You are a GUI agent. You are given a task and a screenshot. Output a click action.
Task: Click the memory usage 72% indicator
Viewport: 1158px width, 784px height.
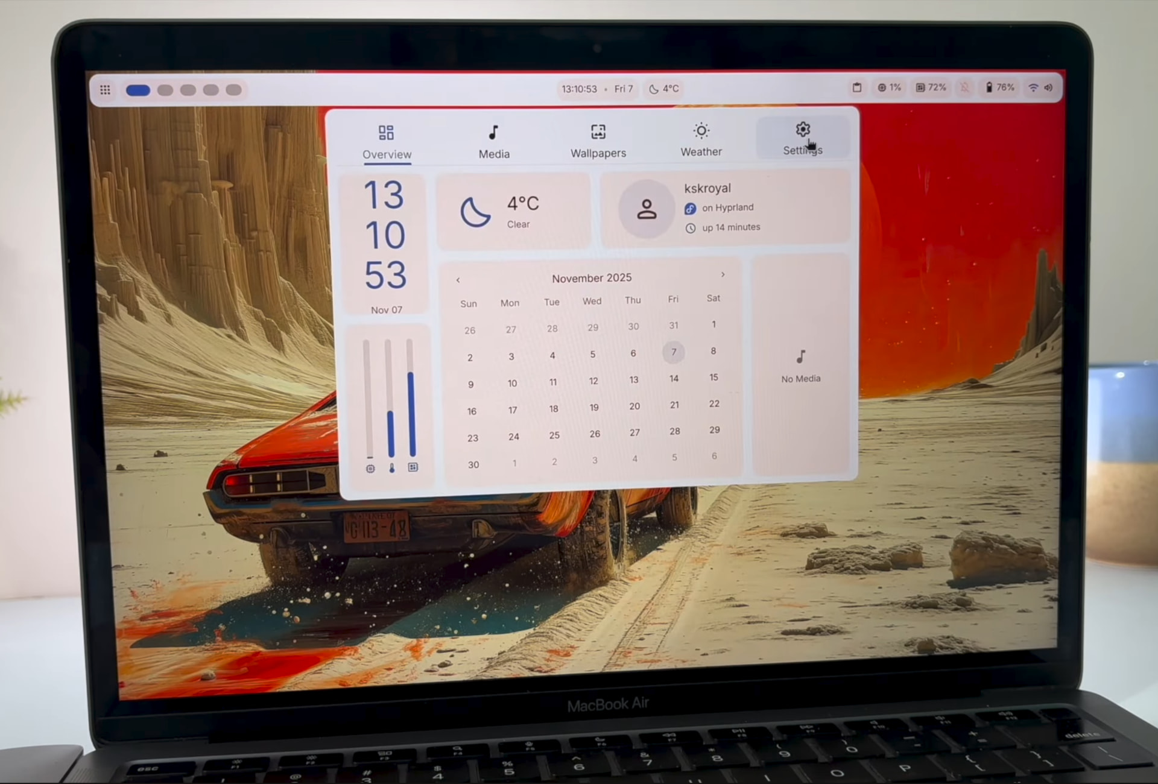931,87
